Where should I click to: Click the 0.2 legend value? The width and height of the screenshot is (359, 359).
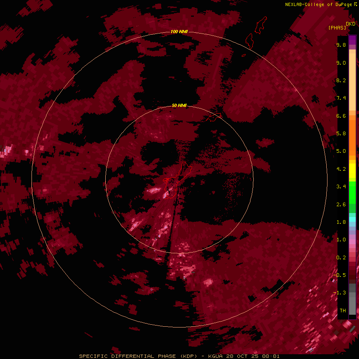pyautogui.click(x=341, y=258)
